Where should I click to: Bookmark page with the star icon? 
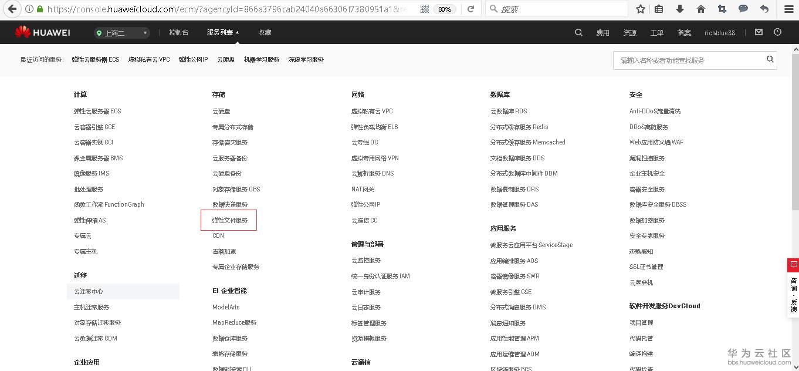click(639, 9)
